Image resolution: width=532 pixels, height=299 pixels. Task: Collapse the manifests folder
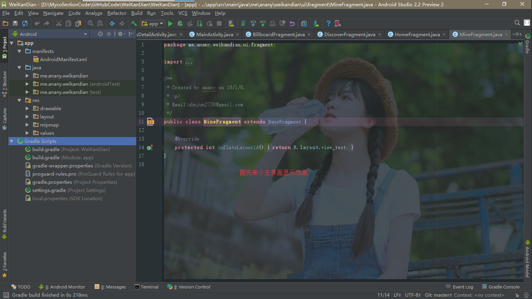[x=19, y=51]
